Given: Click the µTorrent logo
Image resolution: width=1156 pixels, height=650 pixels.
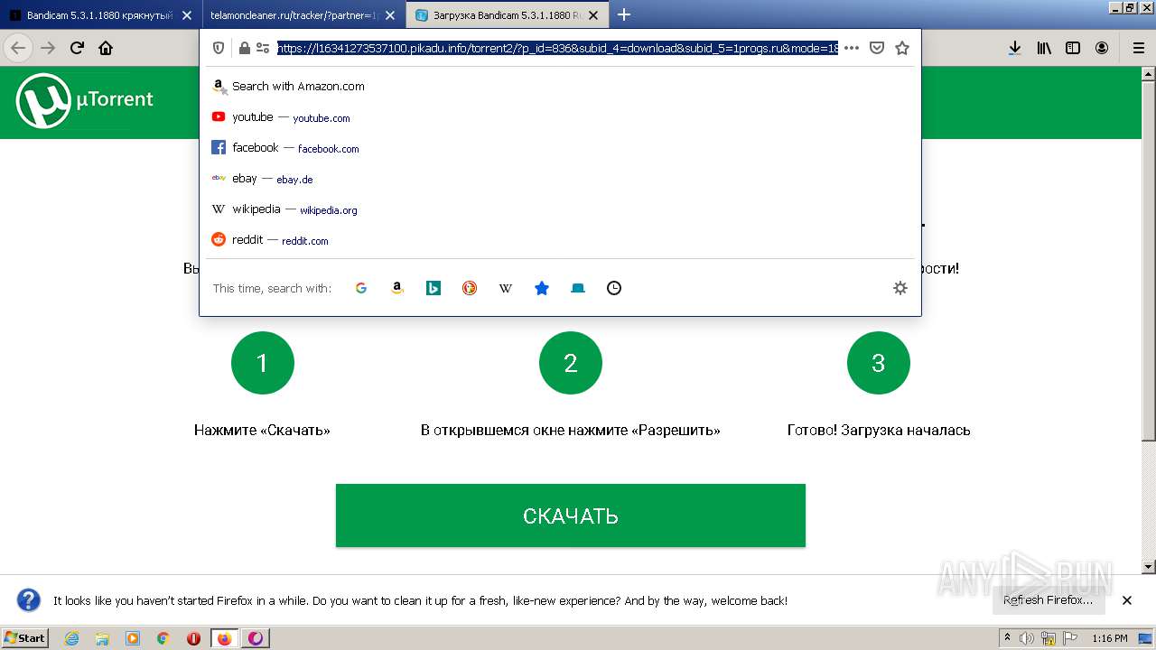Looking at the screenshot, I should [85, 100].
